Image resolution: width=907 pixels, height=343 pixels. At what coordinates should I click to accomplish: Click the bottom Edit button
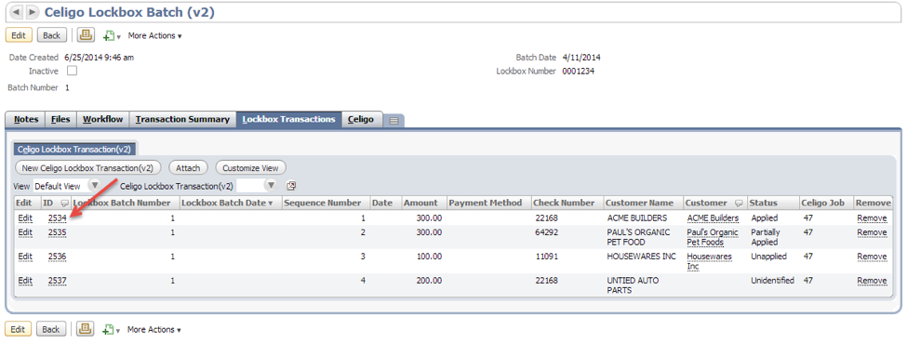pos(18,329)
